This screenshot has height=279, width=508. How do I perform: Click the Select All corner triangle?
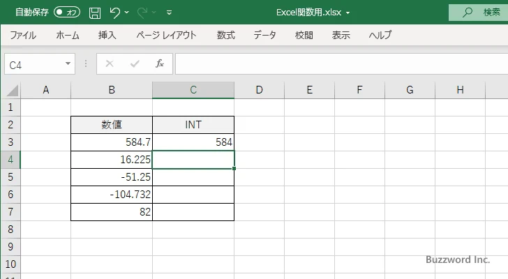[10, 90]
